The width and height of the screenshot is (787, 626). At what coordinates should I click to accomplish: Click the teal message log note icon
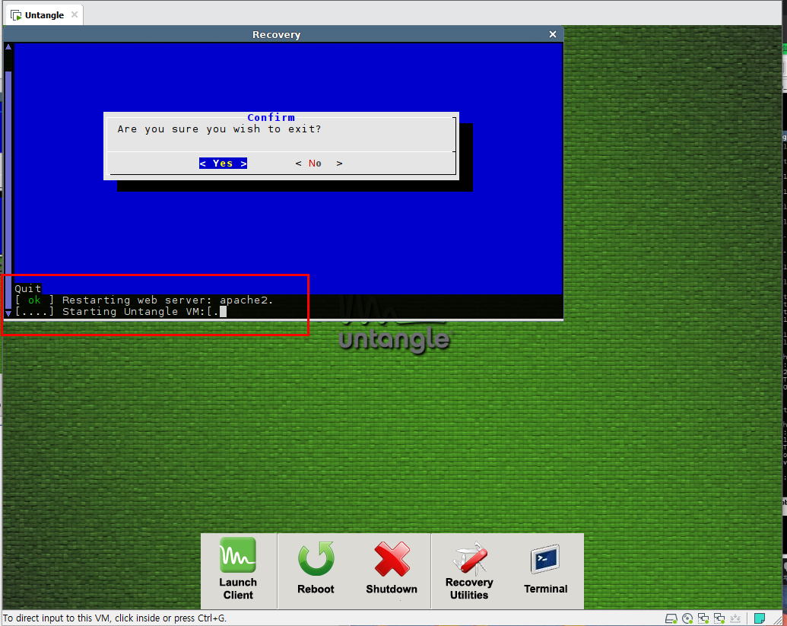(x=760, y=618)
